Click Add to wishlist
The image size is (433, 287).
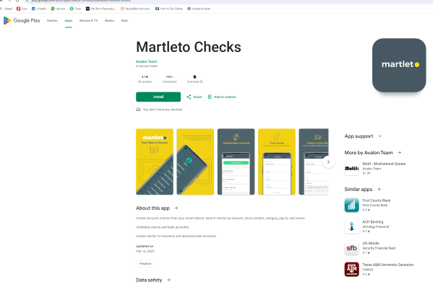tap(222, 97)
